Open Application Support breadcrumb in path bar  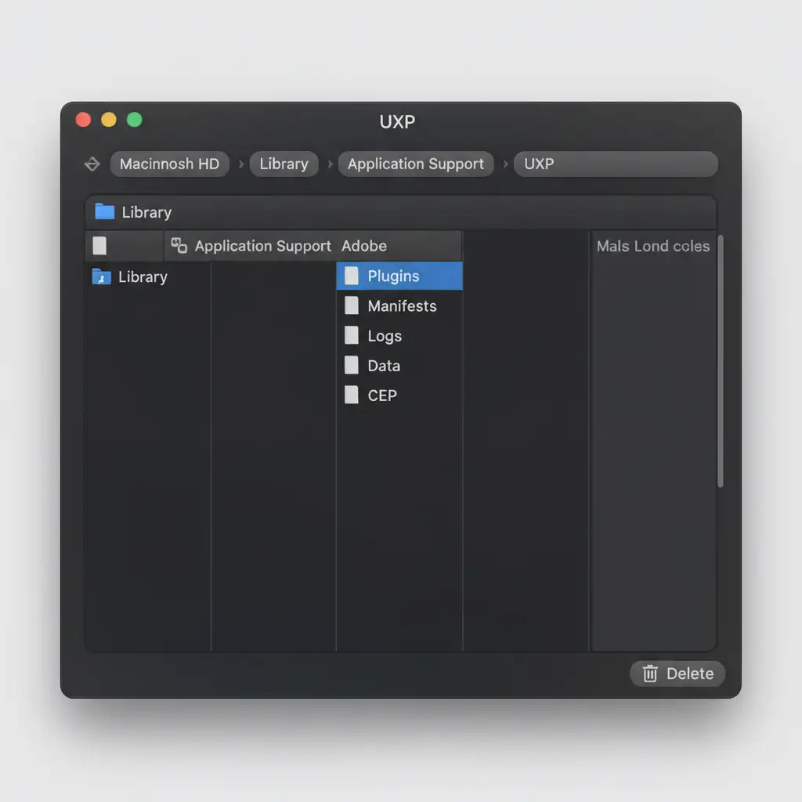(415, 164)
